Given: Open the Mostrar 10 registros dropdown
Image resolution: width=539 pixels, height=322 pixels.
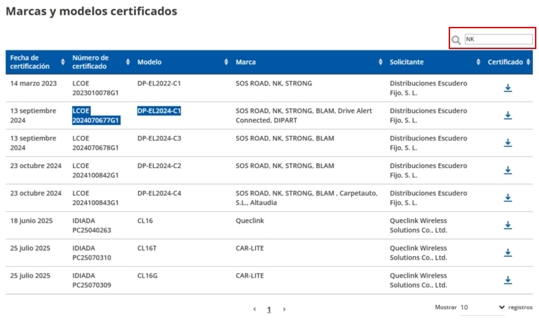Looking at the screenshot, I should click(482, 307).
